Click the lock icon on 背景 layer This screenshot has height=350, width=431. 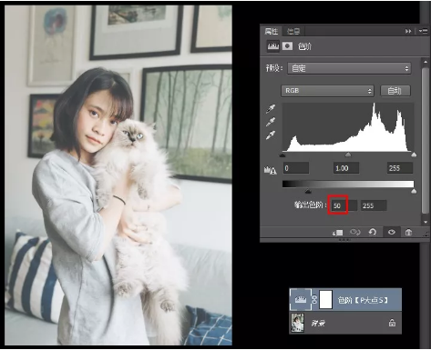[x=392, y=323]
